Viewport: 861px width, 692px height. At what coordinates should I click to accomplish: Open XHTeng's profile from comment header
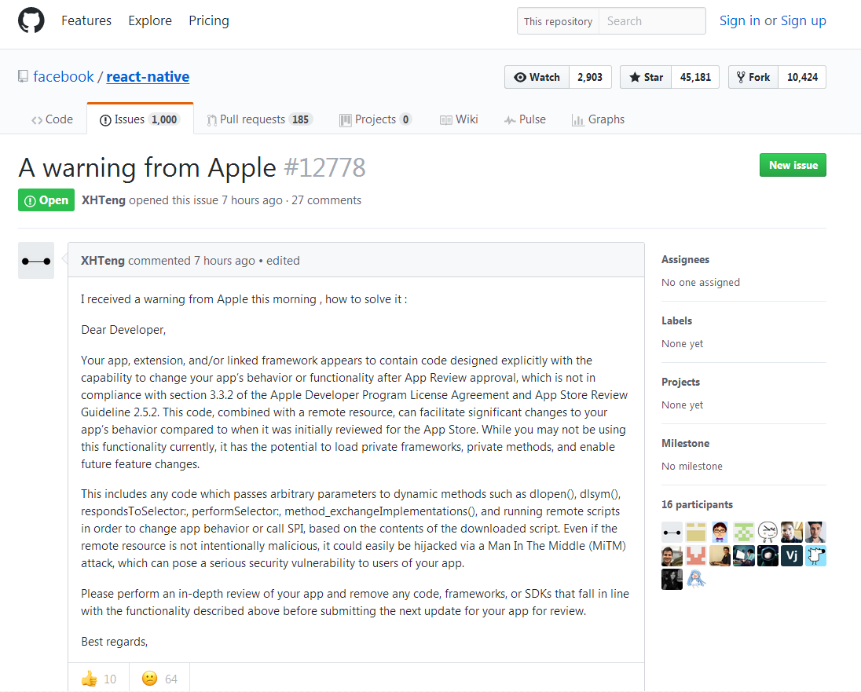click(x=103, y=260)
